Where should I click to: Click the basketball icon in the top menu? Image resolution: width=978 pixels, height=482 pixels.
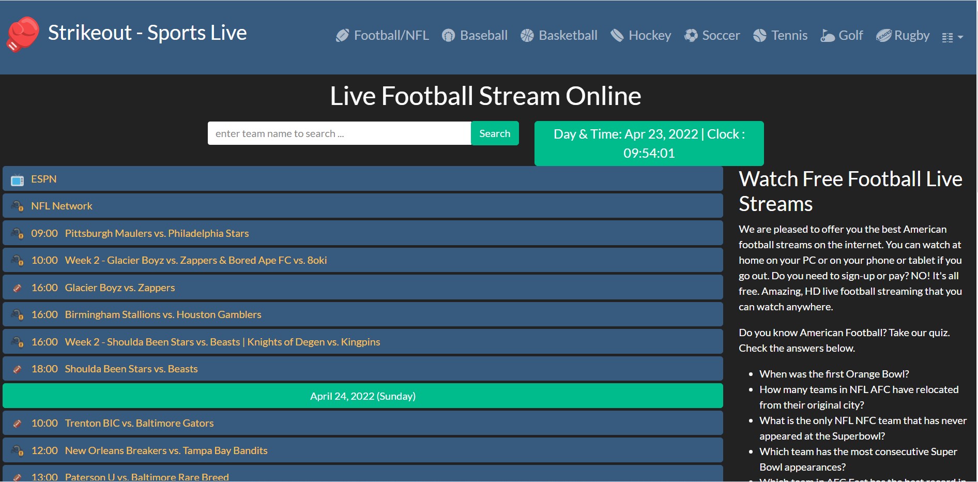point(527,35)
